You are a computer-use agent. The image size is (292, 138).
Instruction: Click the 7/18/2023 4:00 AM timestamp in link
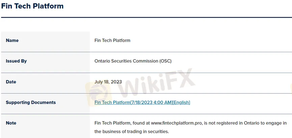point(151,102)
